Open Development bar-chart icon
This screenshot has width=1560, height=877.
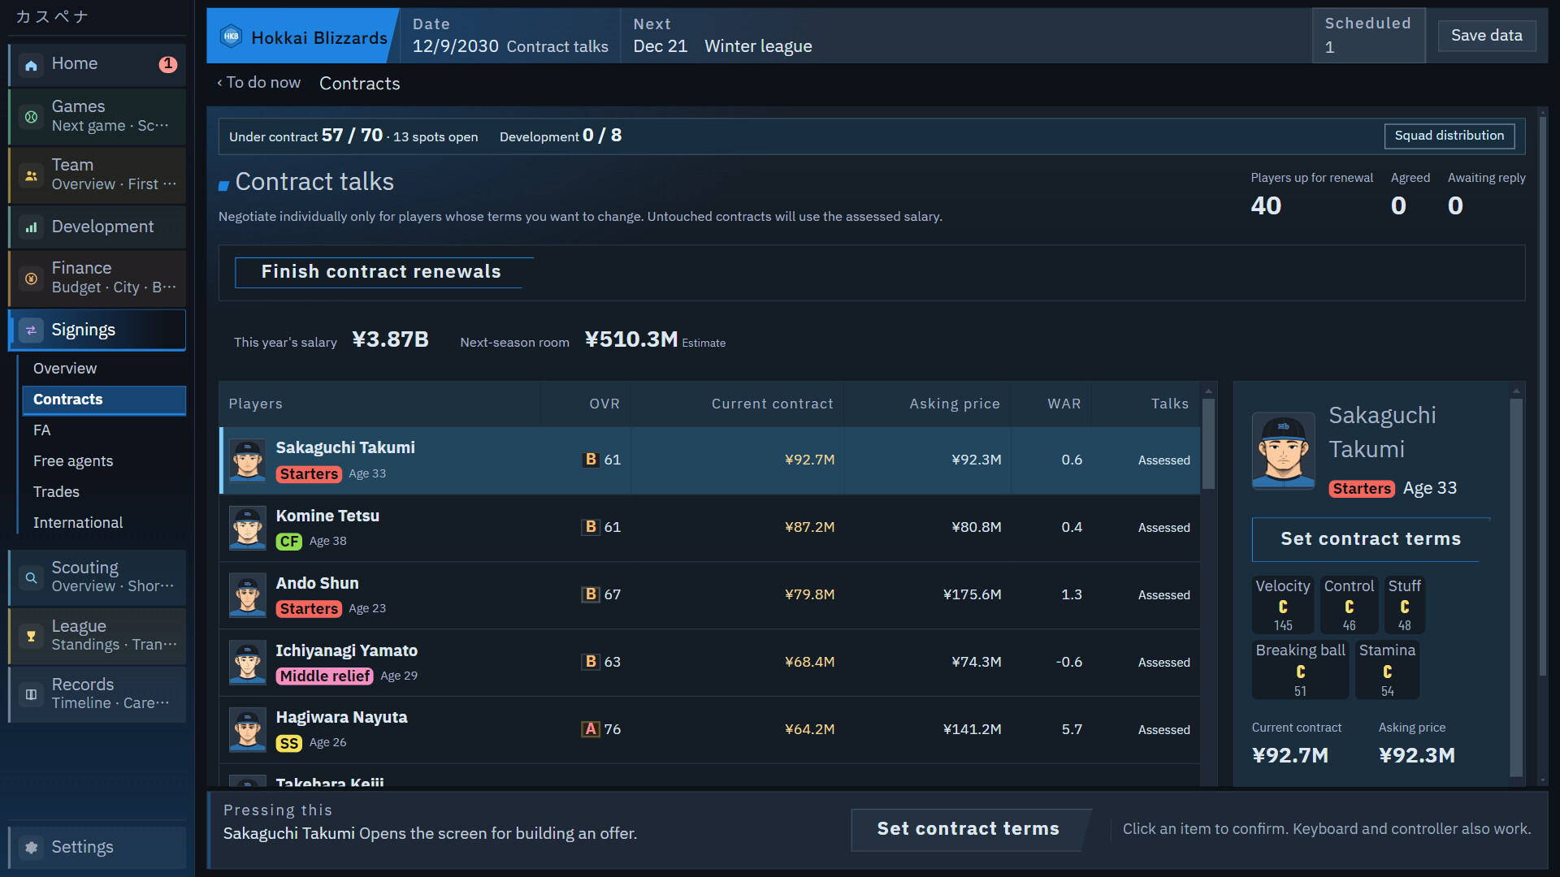pos(31,227)
